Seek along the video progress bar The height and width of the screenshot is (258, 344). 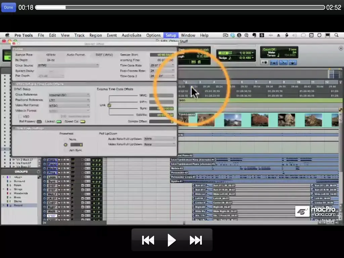tap(180, 7)
